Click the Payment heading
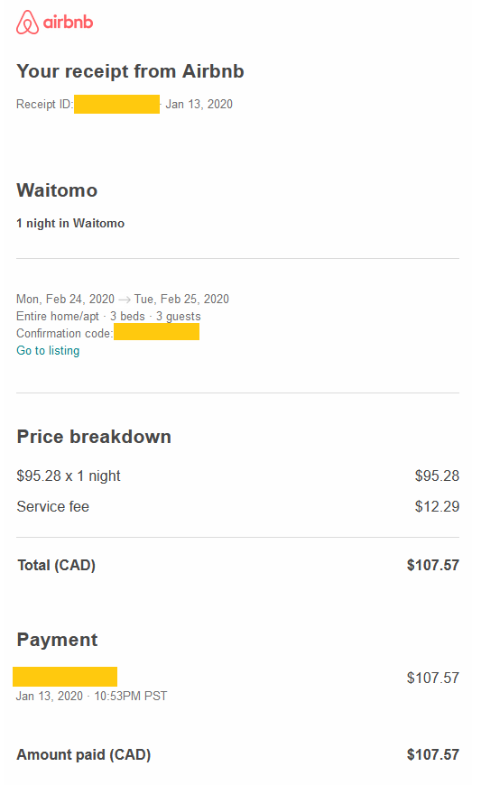Viewport: 481px width, 785px height. 57,640
